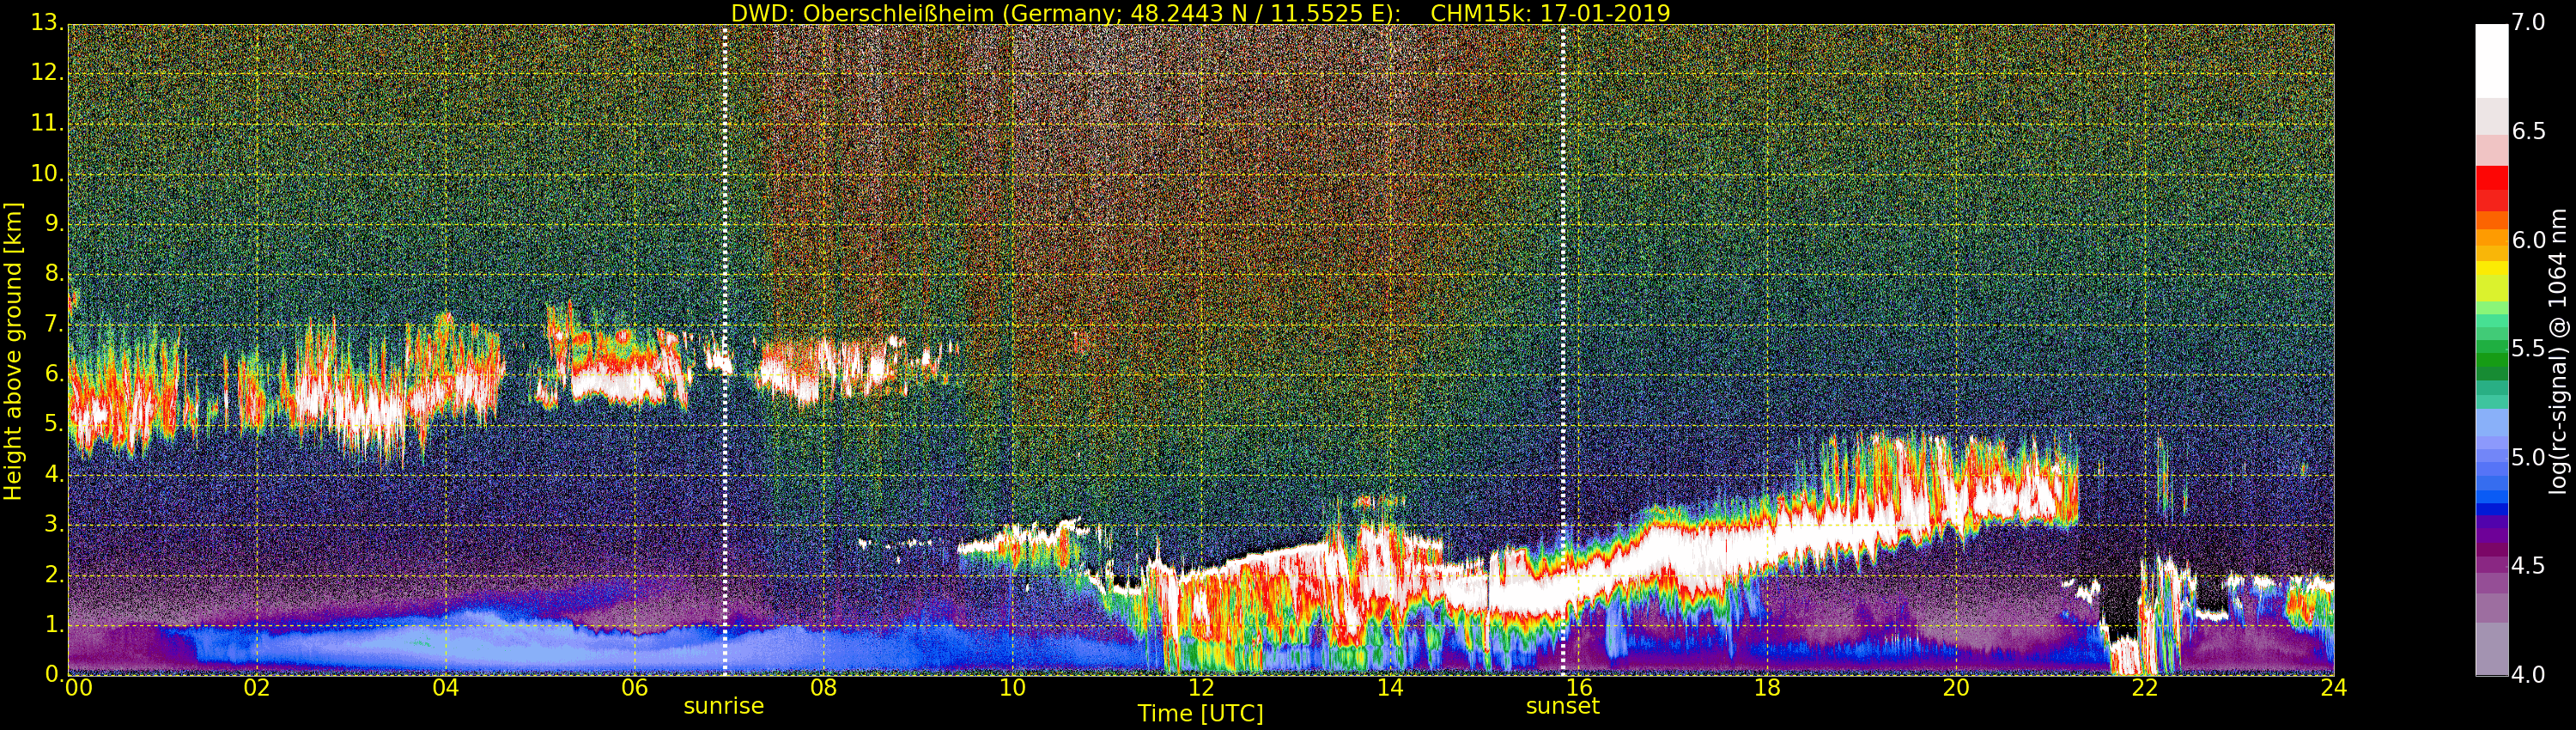Select the white dotted sunset marker line
The height and width of the screenshot is (730, 2576).
click(x=1563, y=350)
